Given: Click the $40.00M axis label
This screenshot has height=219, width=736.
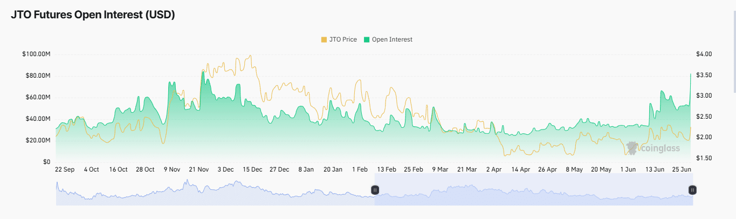Looking at the screenshot, I should tap(38, 119).
